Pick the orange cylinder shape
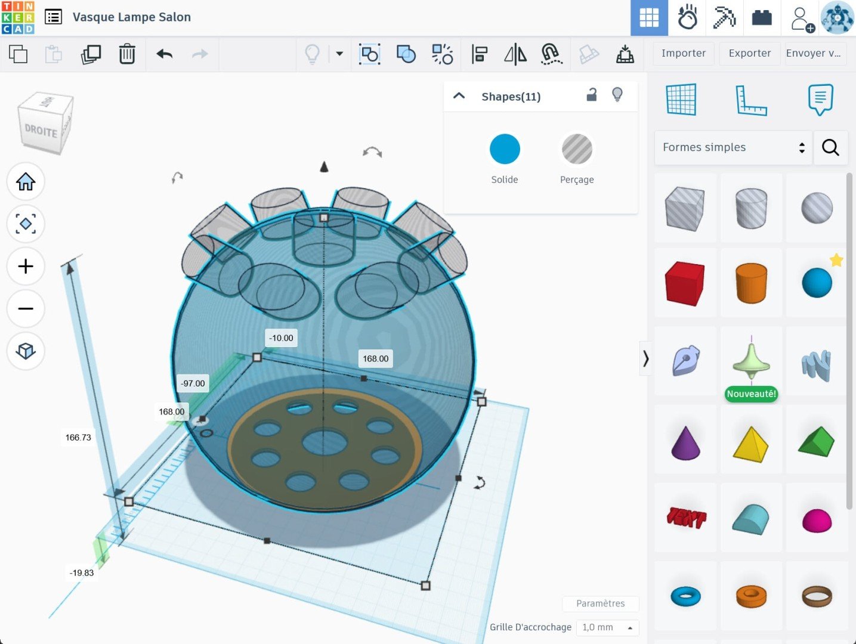Screen dimensions: 856x644 [x=751, y=283]
